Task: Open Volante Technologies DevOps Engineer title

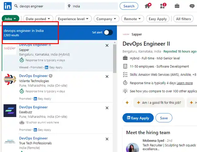Action: (x=33, y=76)
